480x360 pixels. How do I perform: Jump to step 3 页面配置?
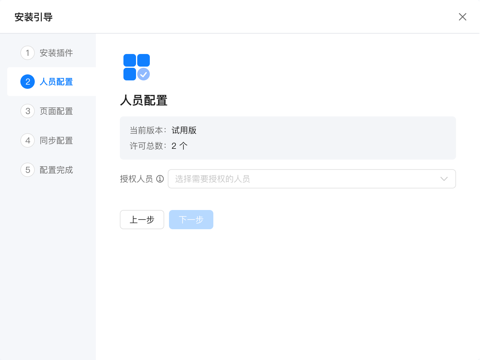47,111
